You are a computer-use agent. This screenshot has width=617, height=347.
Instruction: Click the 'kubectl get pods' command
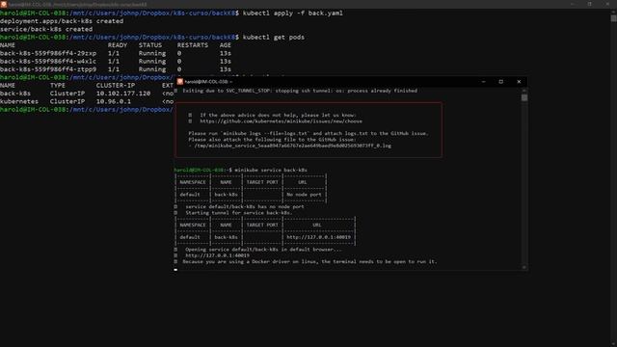tap(274, 37)
